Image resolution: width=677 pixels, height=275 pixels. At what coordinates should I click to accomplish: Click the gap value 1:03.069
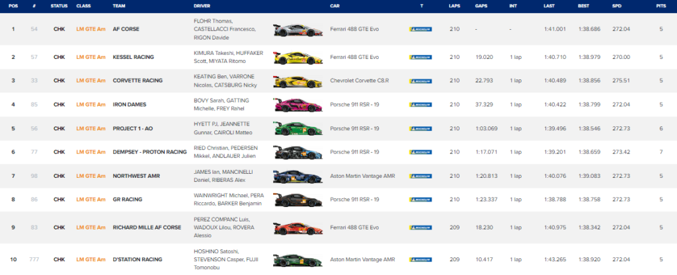pos(486,128)
